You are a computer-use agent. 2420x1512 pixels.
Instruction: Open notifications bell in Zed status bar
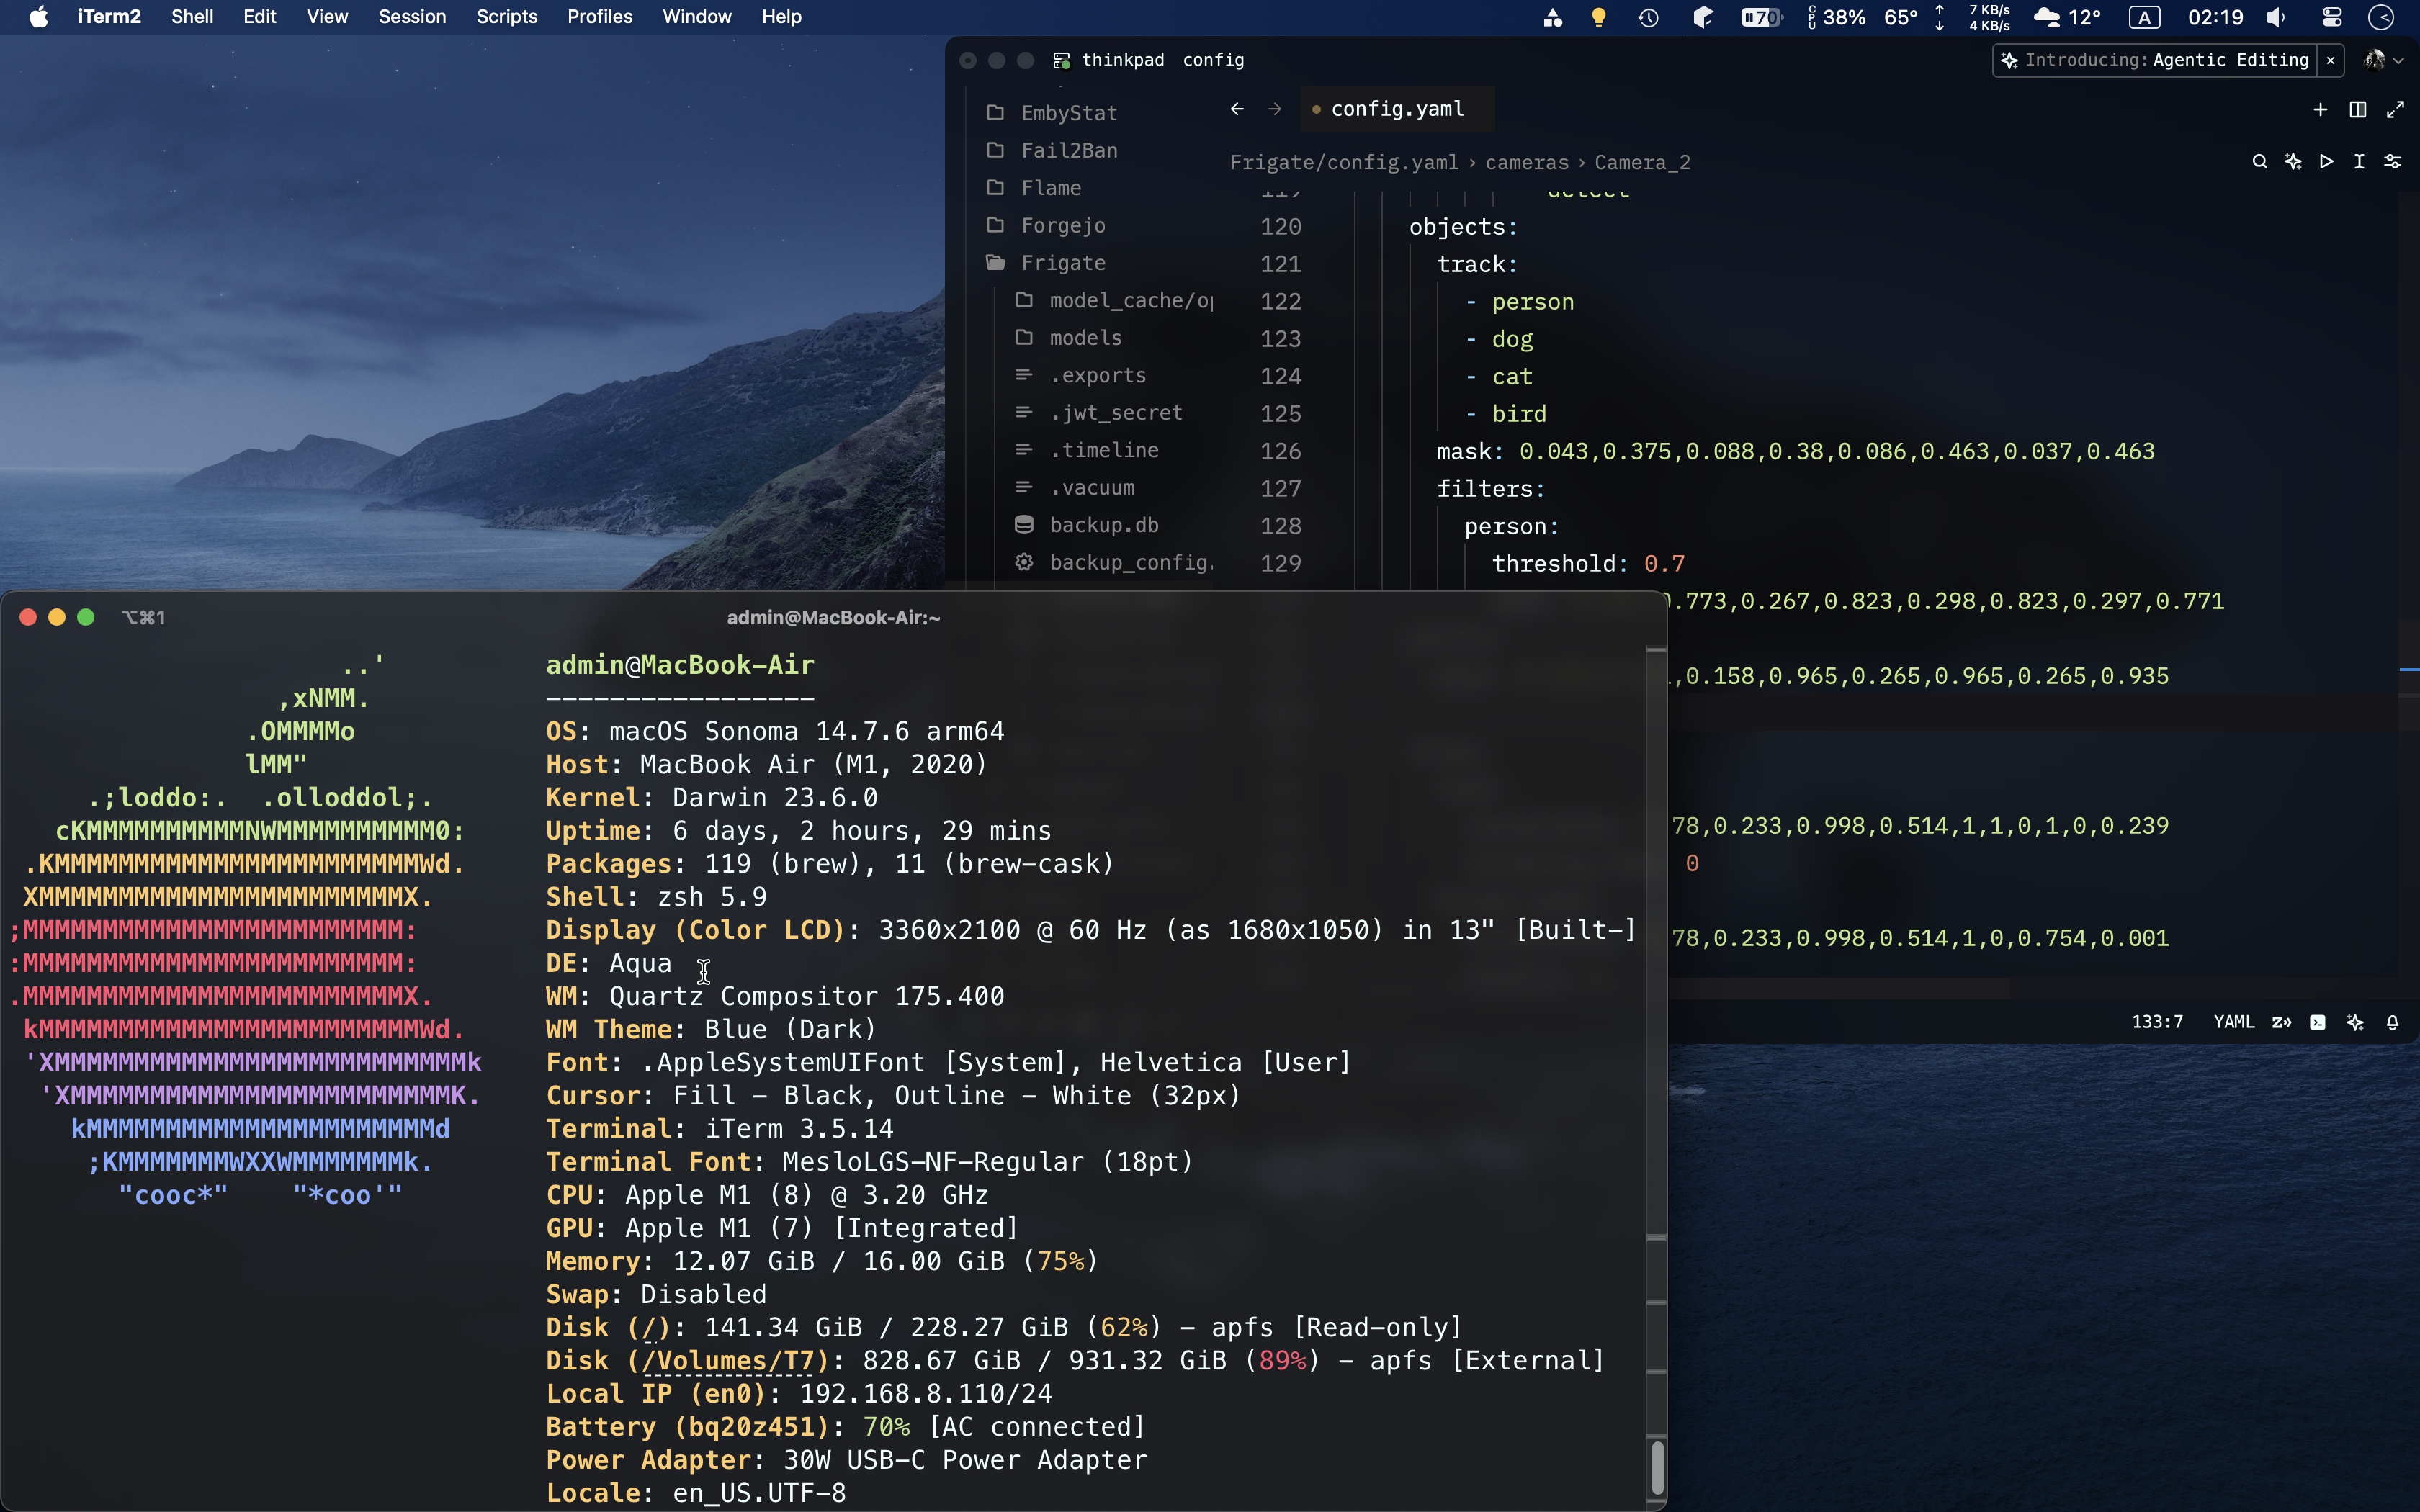tap(2392, 1022)
